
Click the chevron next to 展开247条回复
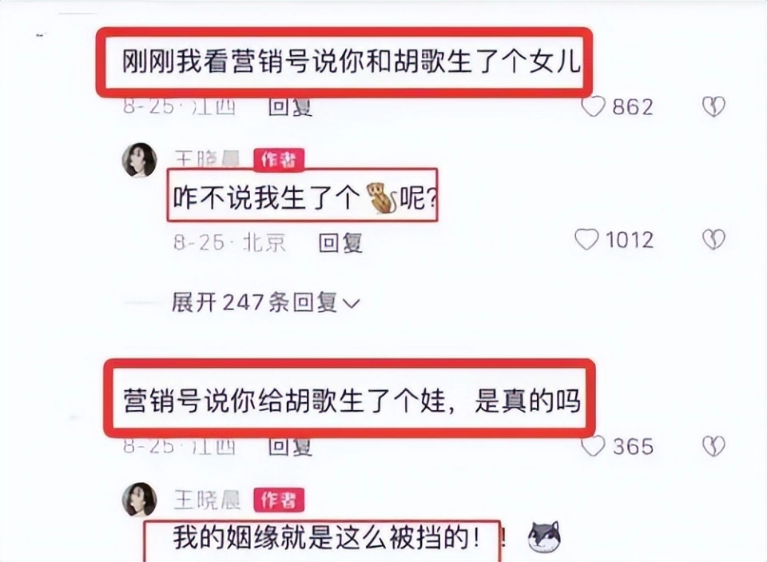[352, 304]
